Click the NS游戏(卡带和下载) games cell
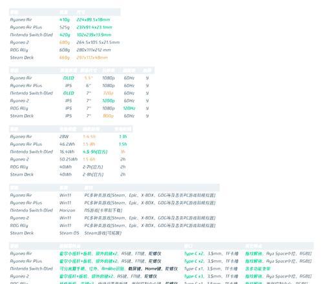The image size is (323, 284). [103, 210]
